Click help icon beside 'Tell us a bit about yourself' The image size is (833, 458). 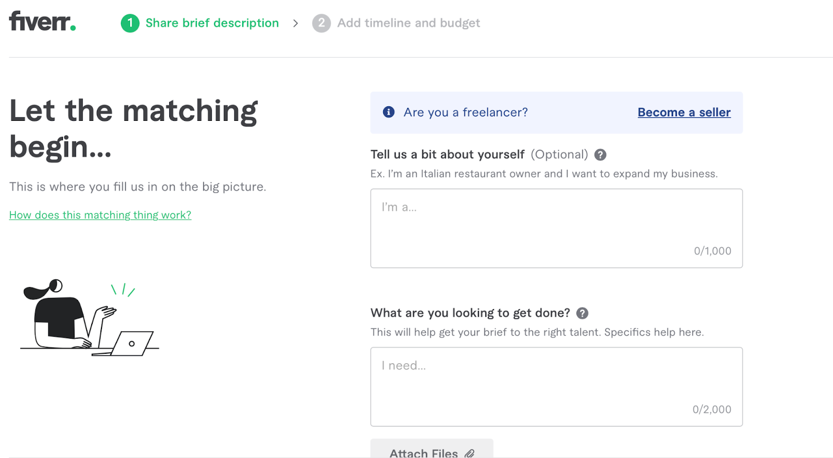[x=600, y=155]
